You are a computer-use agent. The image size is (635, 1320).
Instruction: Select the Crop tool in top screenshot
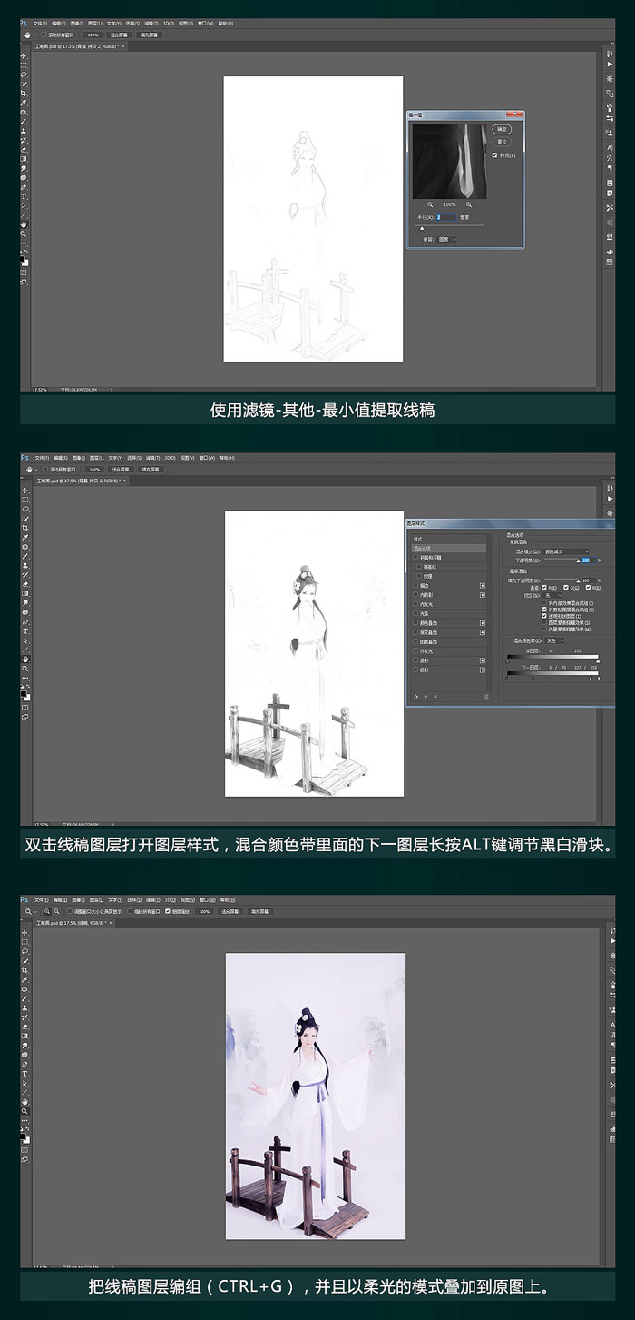(24, 94)
